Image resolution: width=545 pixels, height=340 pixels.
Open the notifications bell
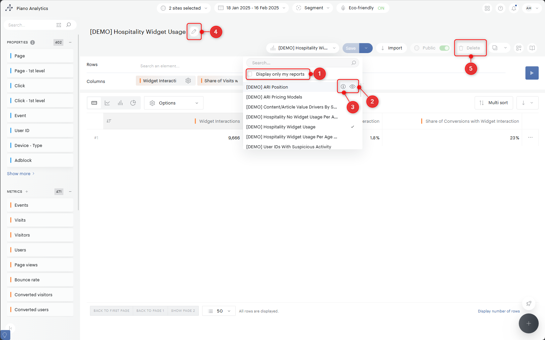tap(513, 8)
